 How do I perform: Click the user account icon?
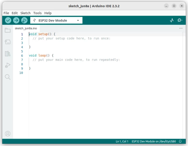point(8,134)
